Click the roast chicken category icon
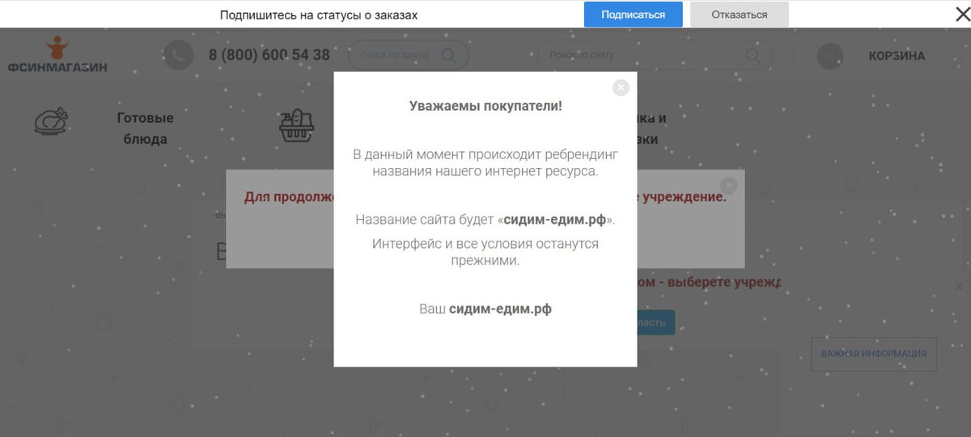This screenshot has width=971, height=437. [x=51, y=120]
